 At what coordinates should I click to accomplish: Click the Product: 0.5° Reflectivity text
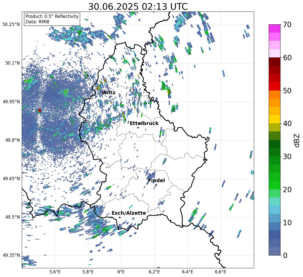[52, 16]
